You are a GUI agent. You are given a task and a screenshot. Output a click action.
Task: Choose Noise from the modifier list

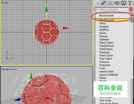coord(103,33)
